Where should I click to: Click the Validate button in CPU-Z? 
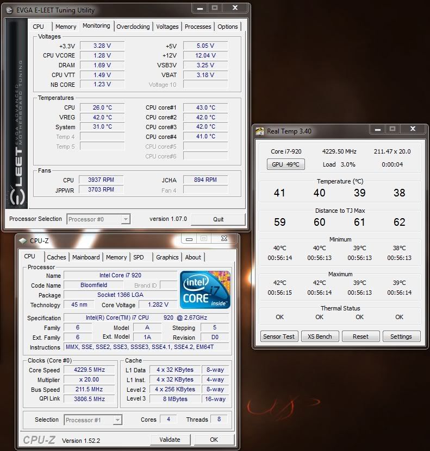click(170, 440)
